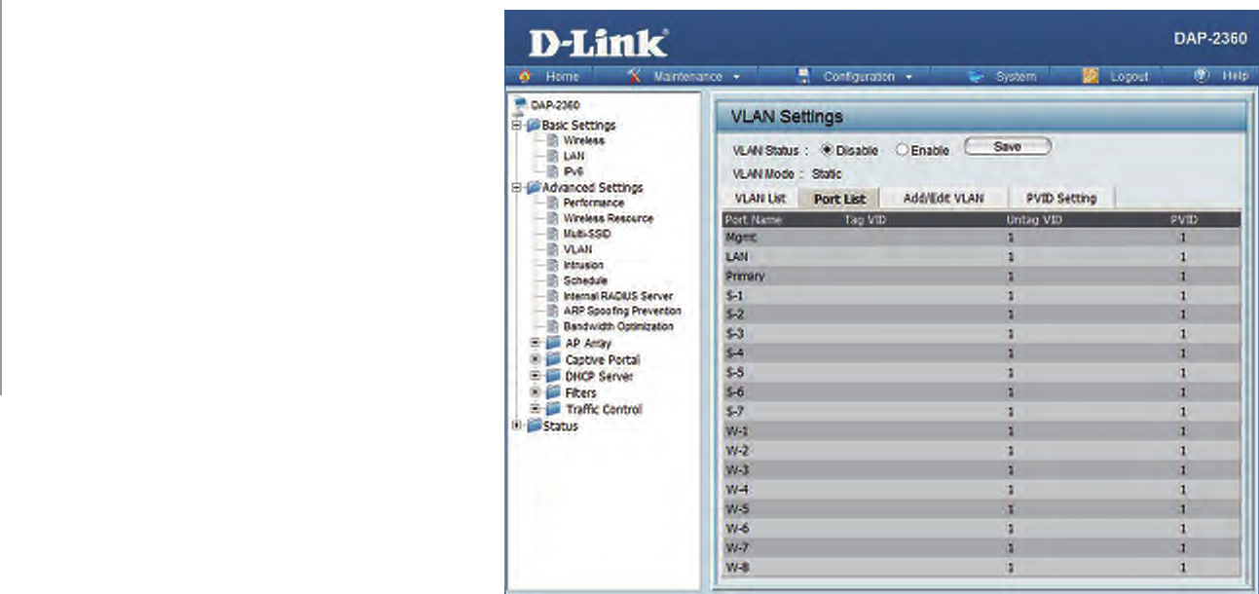Click the DHCP Server folder icon
The image size is (1259, 594).
click(554, 377)
